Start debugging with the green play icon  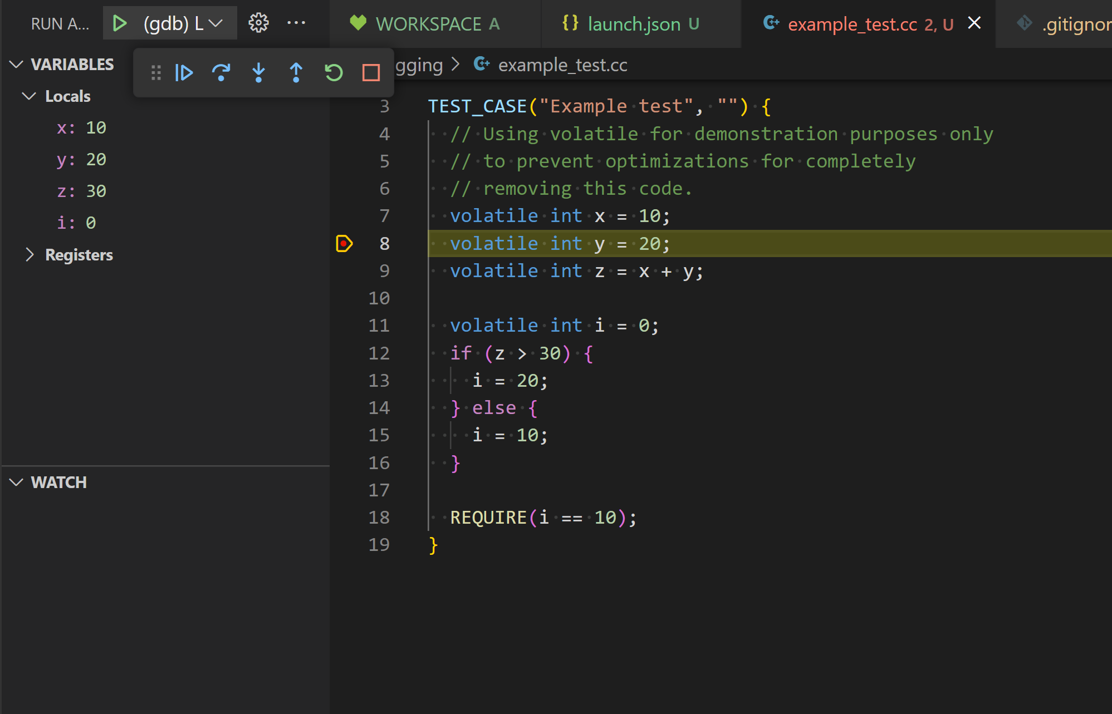[x=120, y=23]
